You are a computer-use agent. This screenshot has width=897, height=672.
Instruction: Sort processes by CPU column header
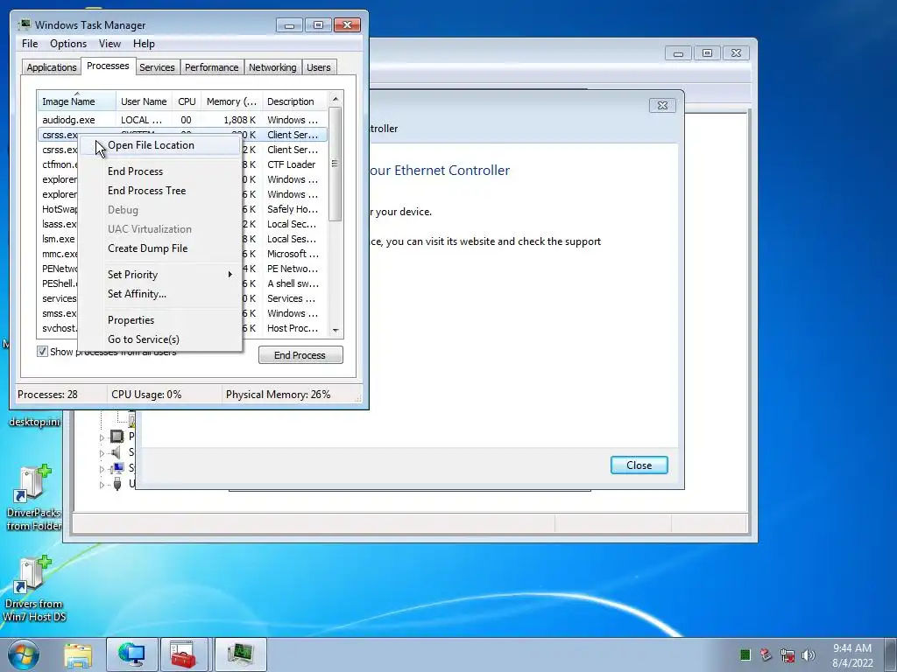pos(187,101)
